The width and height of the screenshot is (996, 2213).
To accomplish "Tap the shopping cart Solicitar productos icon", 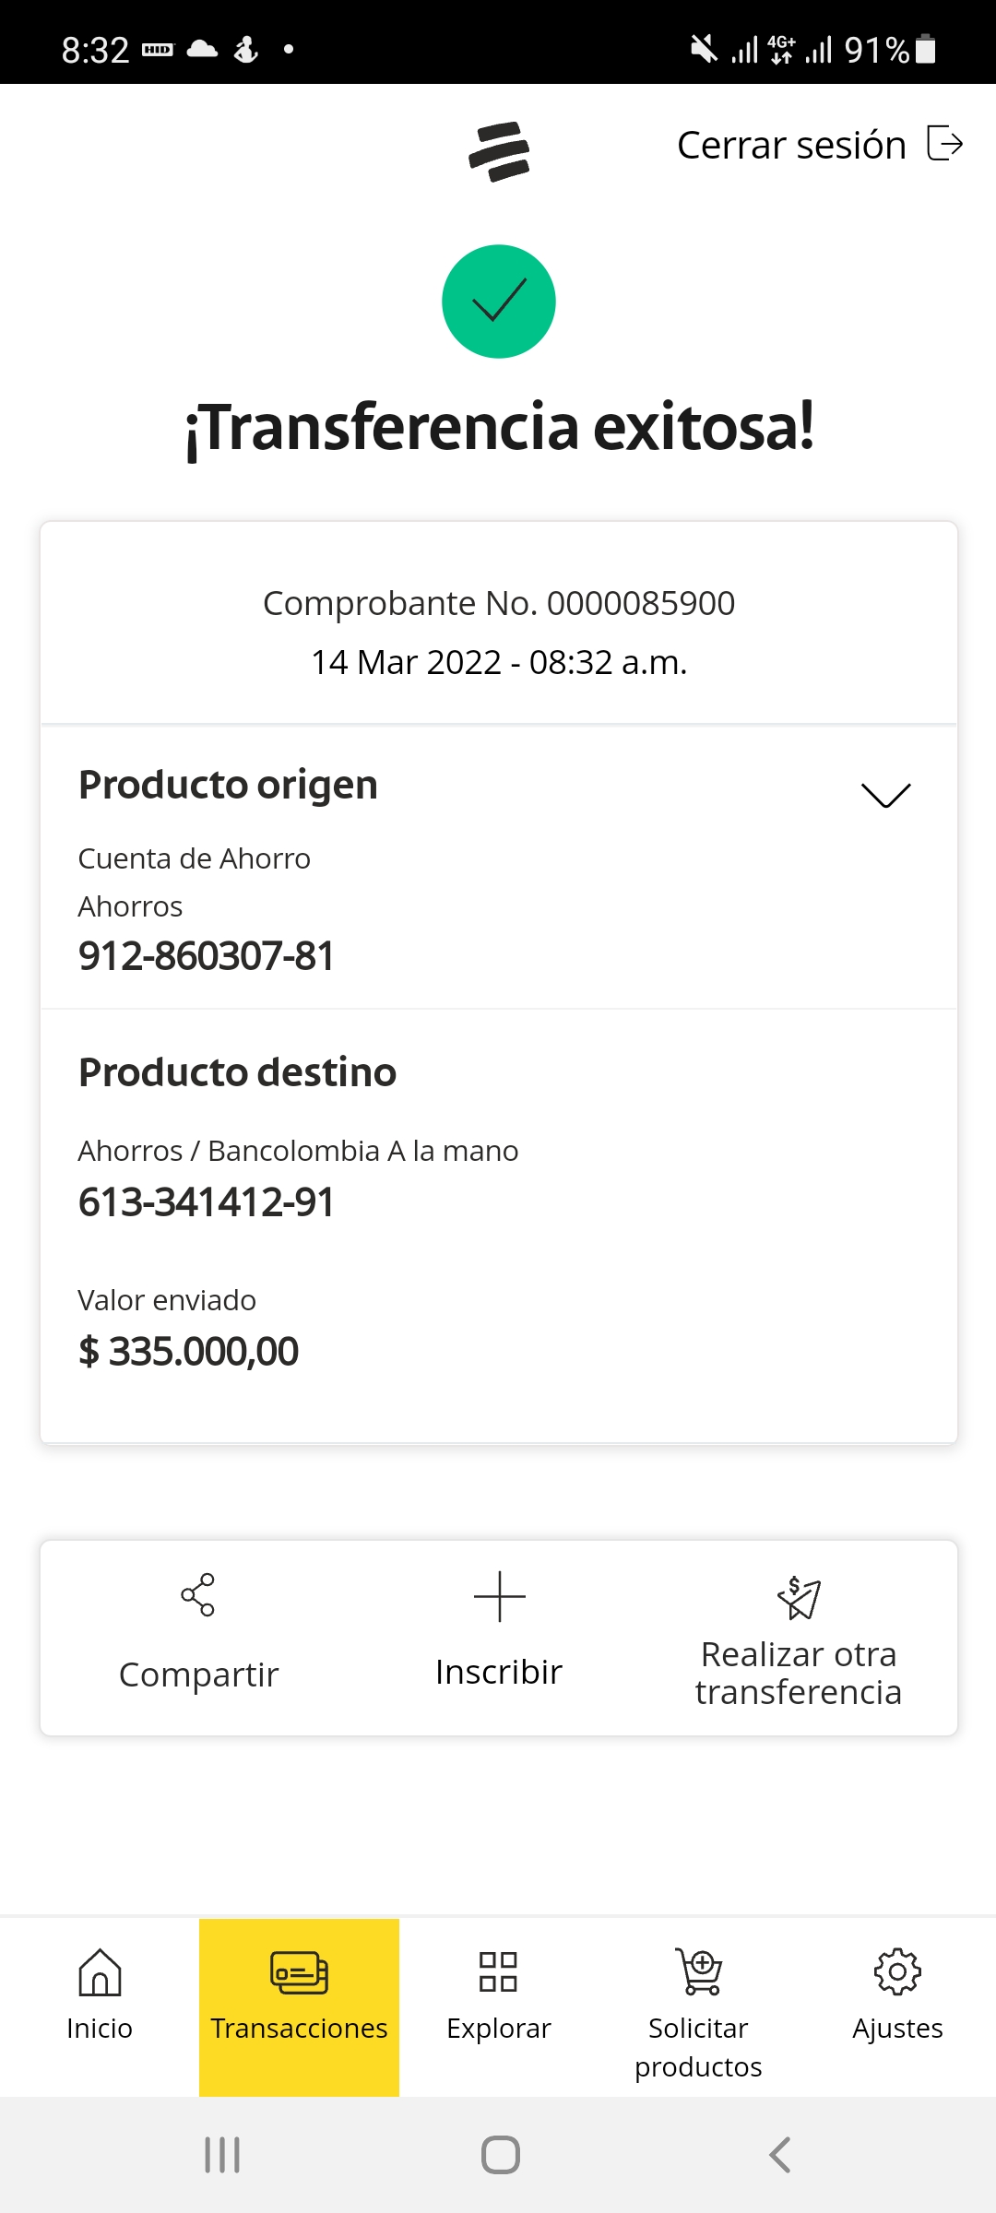I will 698,1971.
